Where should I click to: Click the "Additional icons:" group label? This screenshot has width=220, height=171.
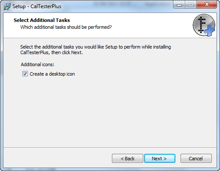click(x=37, y=64)
